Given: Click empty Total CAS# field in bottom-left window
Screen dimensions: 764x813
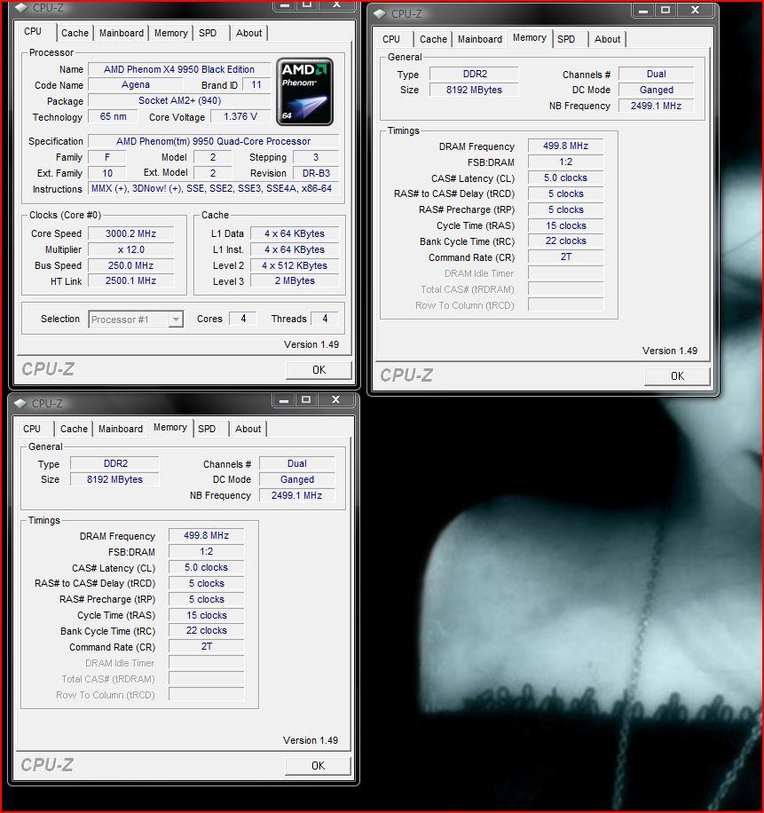Looking at the screenshot, I should coord(206,679).
